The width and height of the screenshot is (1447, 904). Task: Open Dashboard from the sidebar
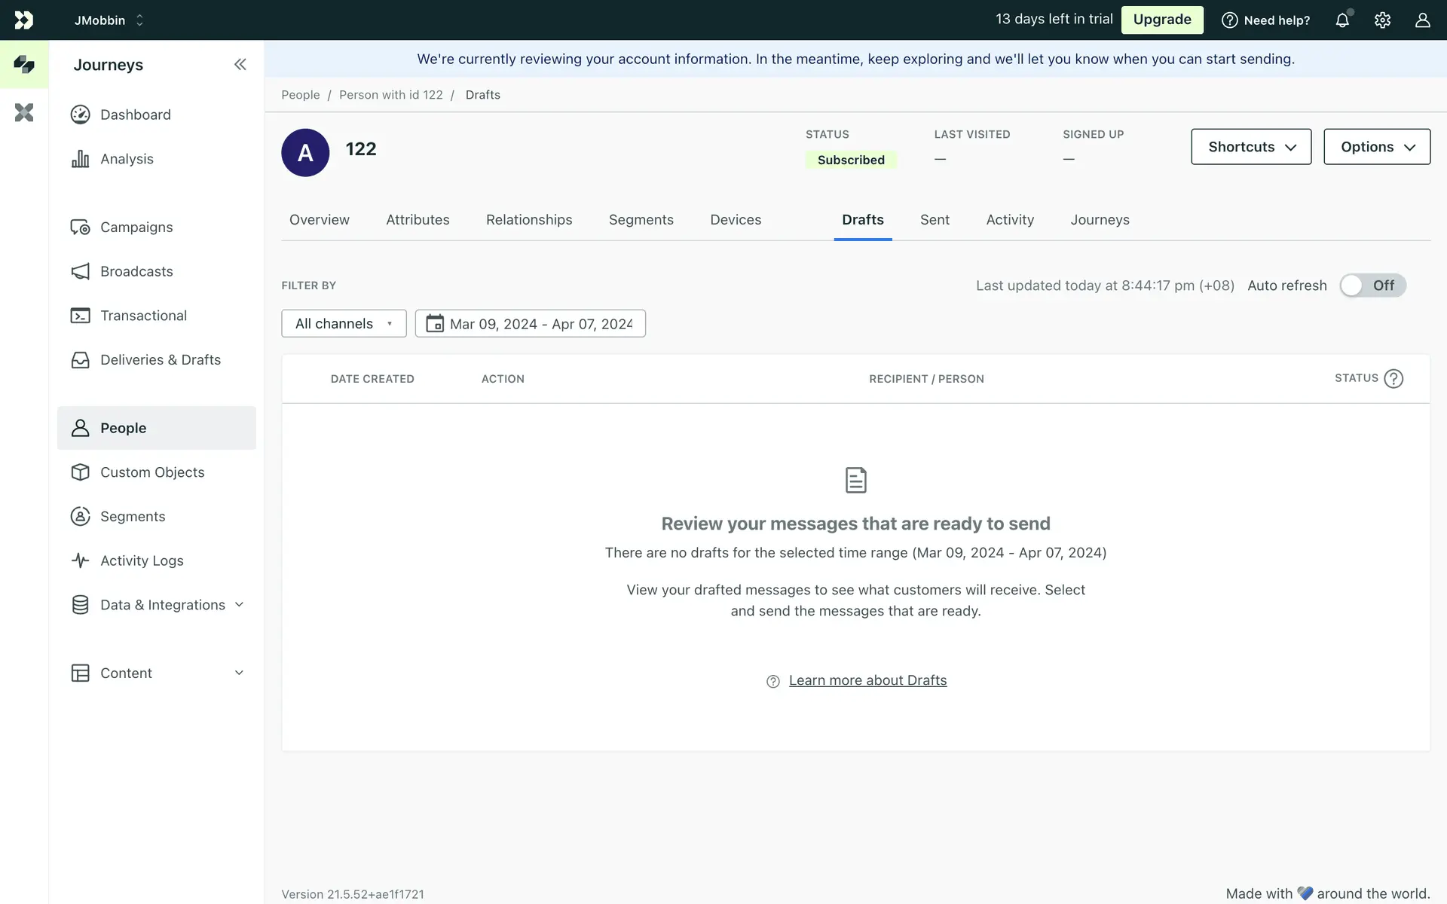click(x=136, y=115)
